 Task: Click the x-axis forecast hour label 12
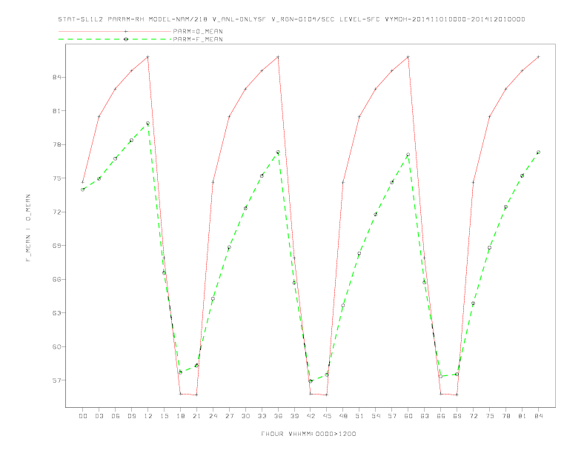point(148,416)
